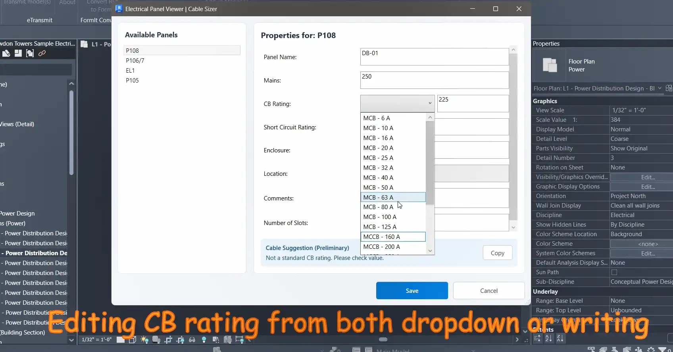Open the CB Rating dropdown arrow
The width and height of the screenshot is (673, 352).
point(430,104)
